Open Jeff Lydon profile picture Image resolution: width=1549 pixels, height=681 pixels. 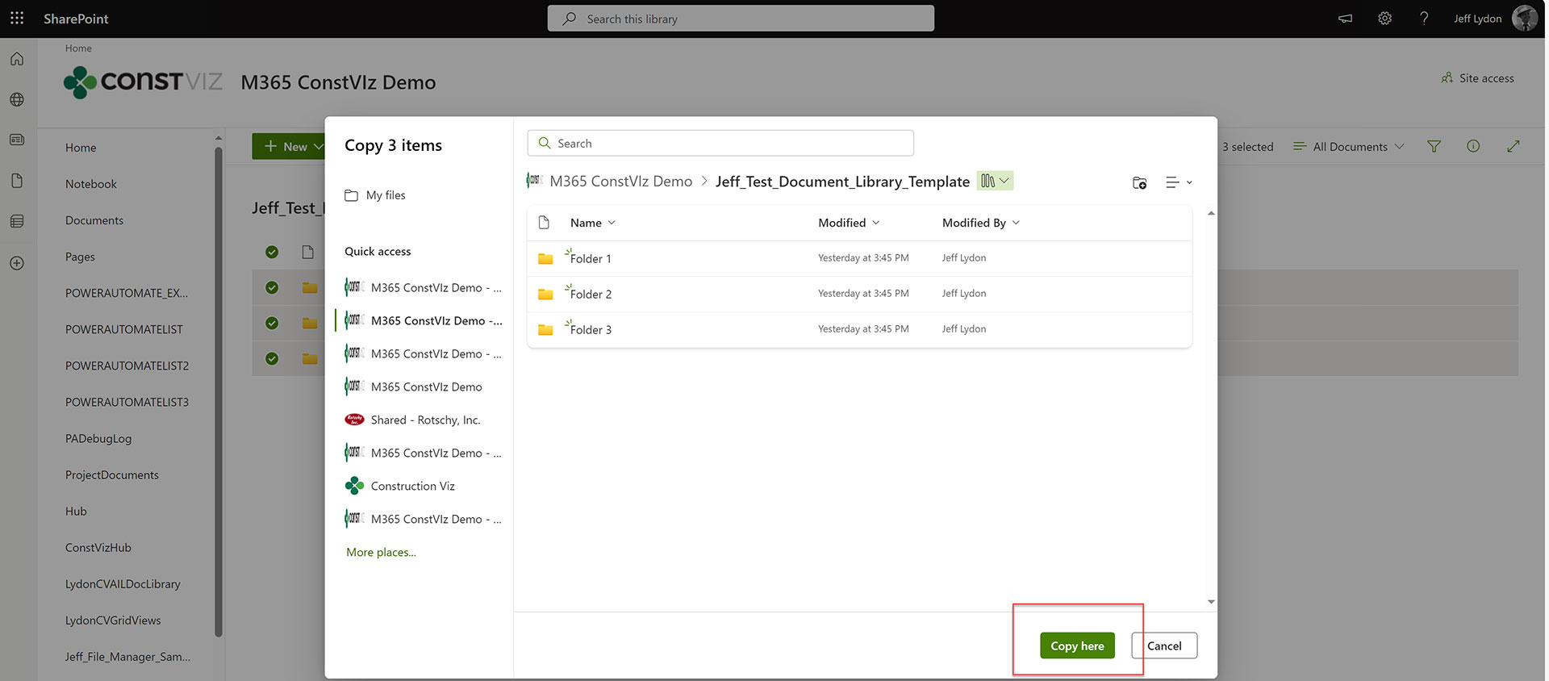pos(1524,18)
